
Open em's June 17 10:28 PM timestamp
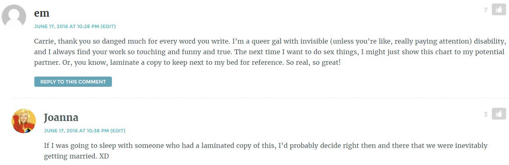coord(67,26)
